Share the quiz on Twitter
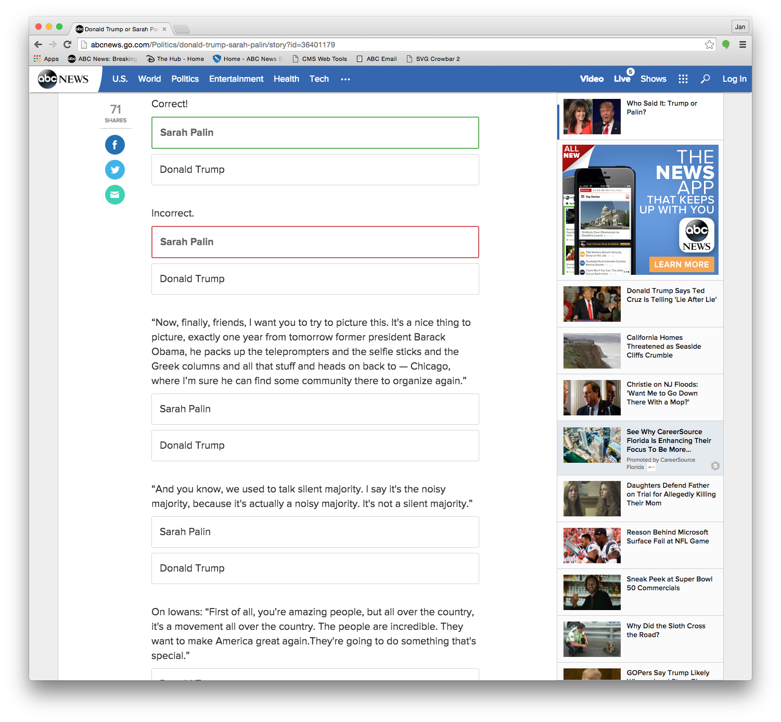 tap(115, 170)
